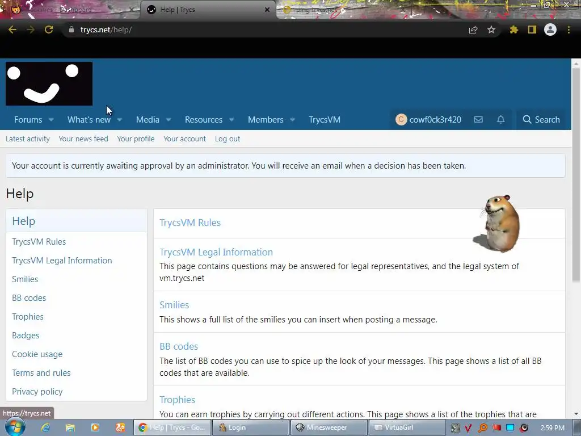The height and width of the screenshot is (436, 581).
Task: Switch to the Minesweeper taskbar window
Action: 329,427
